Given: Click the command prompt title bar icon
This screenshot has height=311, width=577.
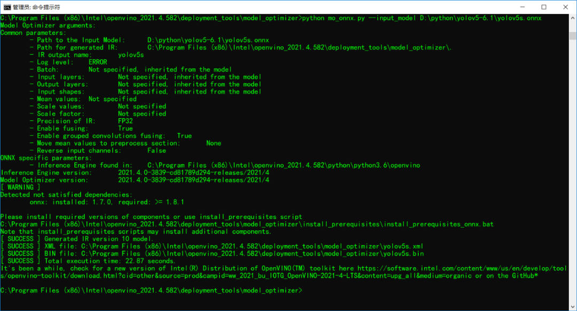Looking at the screenshot, I should click(x=7, y=7).
